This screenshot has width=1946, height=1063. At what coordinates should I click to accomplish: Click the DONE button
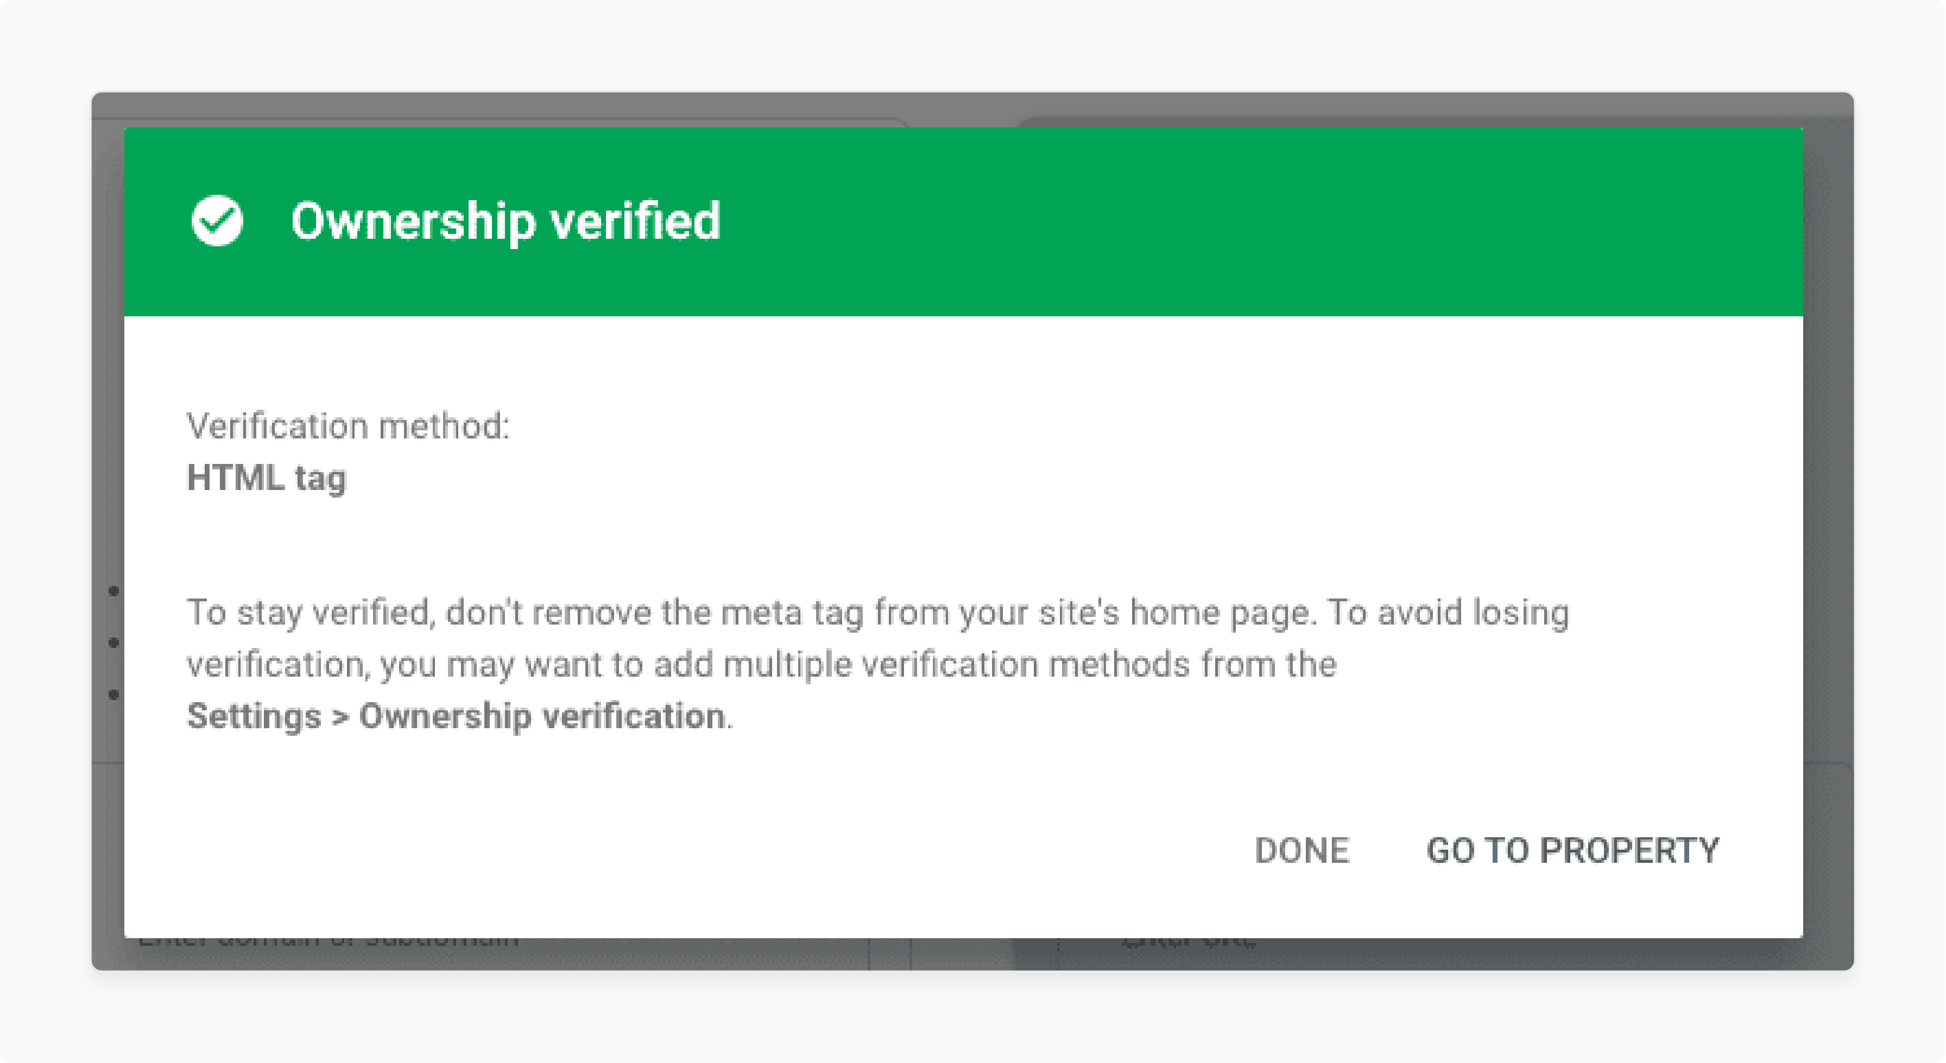point(1301,851)
